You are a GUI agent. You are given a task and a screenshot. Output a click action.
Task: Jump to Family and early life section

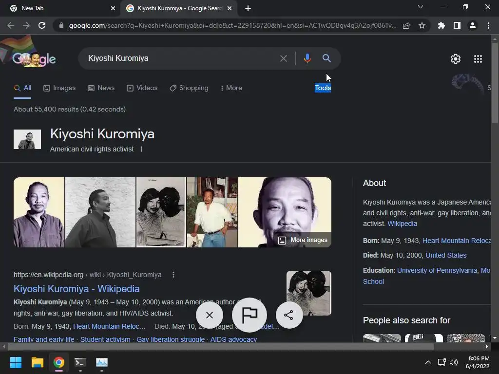(44, 339)
